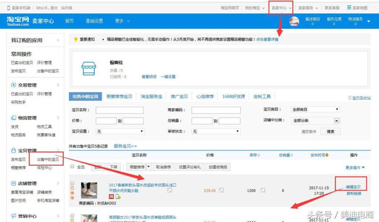Screen dimensions: 379x222
Task: Click the 宝贝管理 bag icon in the sidebar
Action: (14, 151)
